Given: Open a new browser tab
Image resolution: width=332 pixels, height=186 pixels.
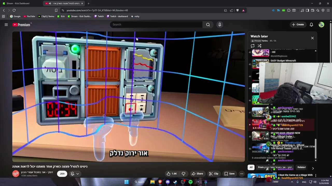Looking at the screenshot, I should [x=88, y=3].
